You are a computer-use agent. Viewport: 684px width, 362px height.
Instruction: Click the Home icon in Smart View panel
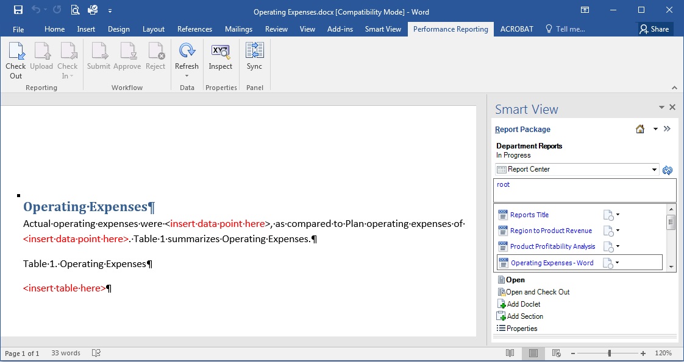639,129
